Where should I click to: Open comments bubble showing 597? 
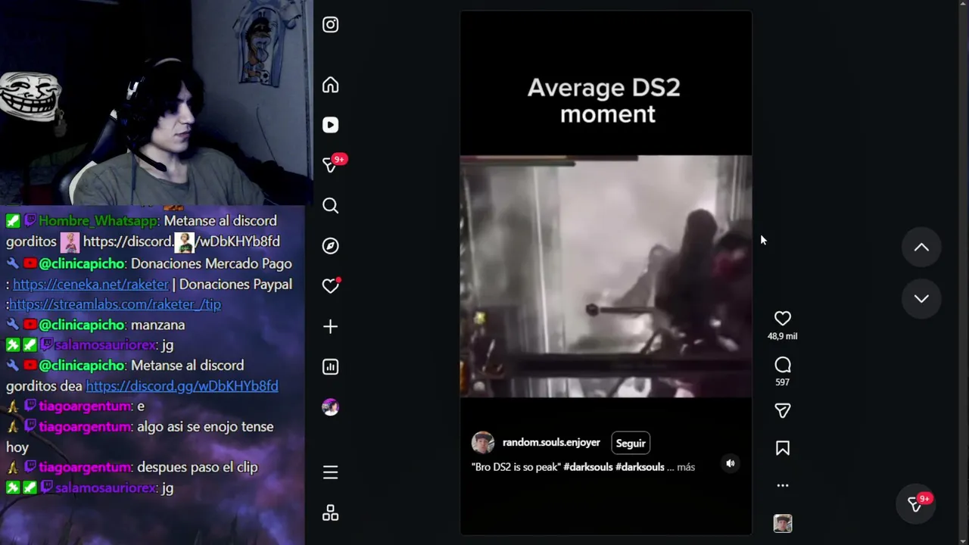pyautogui.click(x=782, y=365)
